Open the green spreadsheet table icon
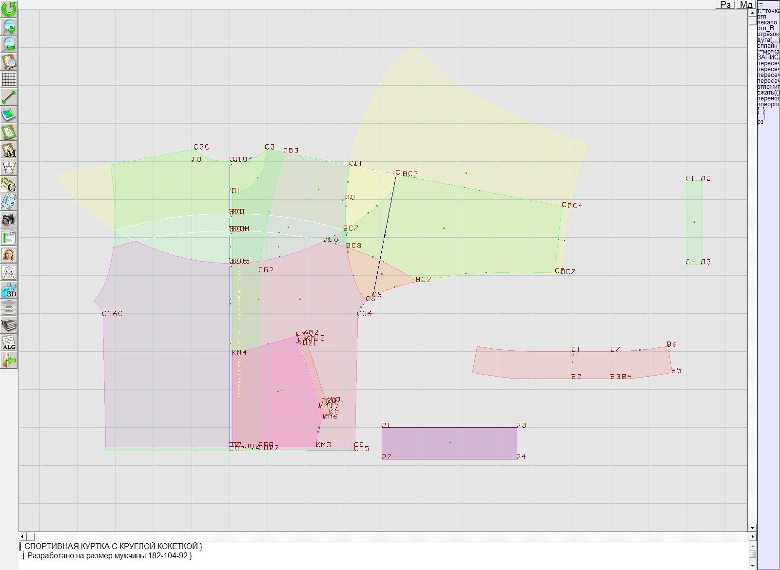Screen dimensions: 780x570 9,237
